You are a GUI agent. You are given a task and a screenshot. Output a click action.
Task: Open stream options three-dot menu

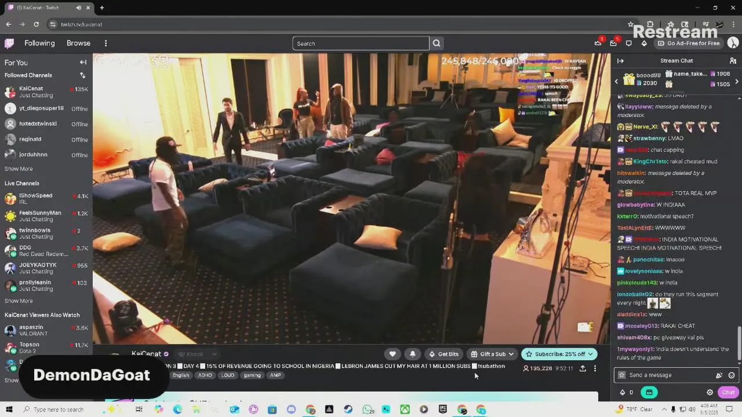pyautogui.click(x=595, y=368)
